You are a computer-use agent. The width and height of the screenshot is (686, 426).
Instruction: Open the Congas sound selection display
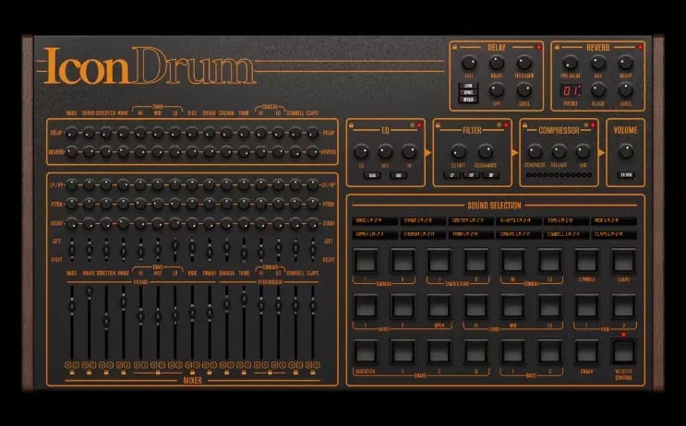click(x=519, y=234)
